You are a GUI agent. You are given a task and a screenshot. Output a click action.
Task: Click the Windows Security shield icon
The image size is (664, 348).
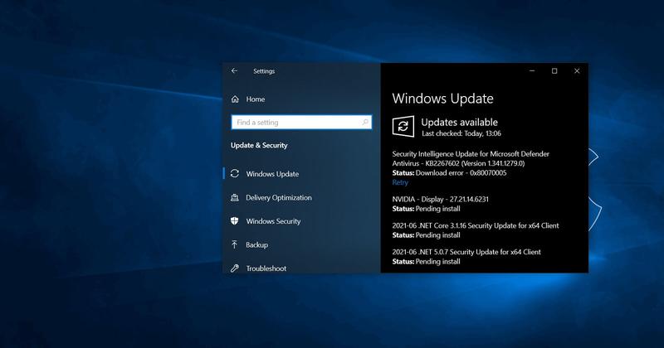(x=235, y=220)
